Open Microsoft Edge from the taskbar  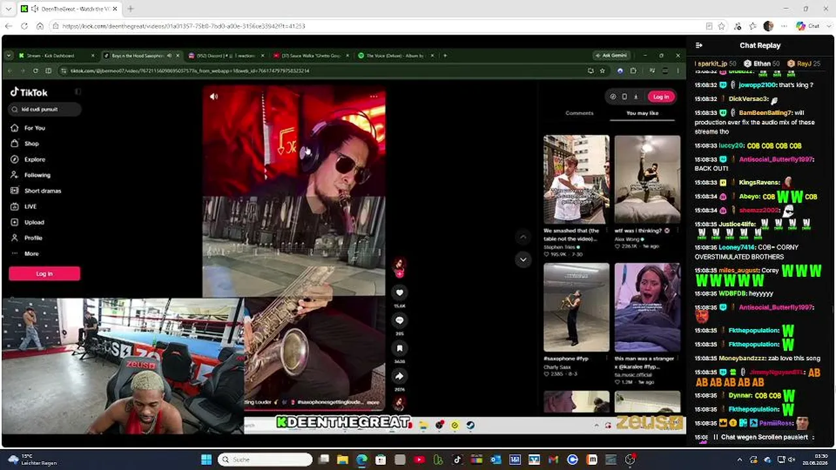point(362,460)
